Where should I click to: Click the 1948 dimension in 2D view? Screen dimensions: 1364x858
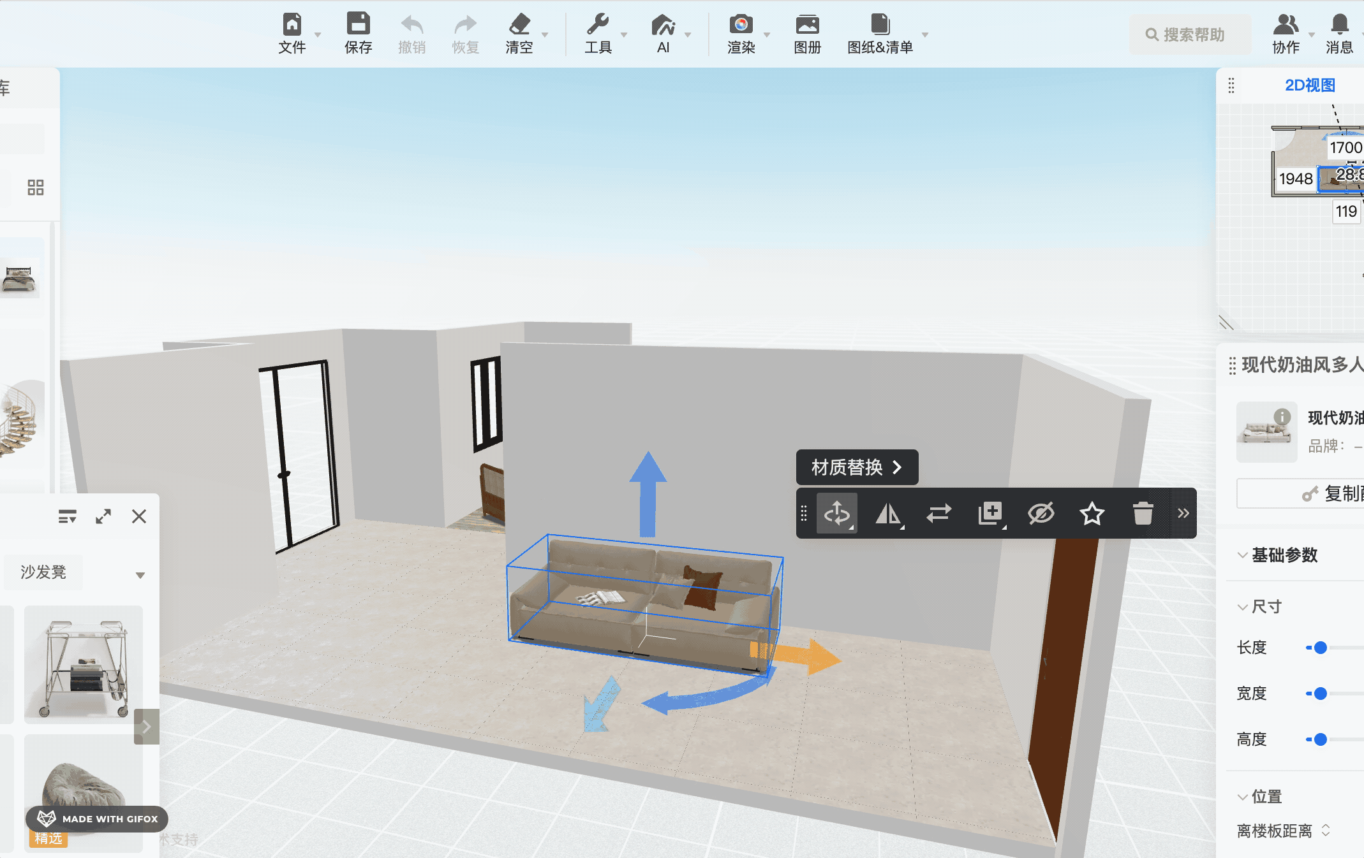pyautogui.click(x=1296, y=178)
